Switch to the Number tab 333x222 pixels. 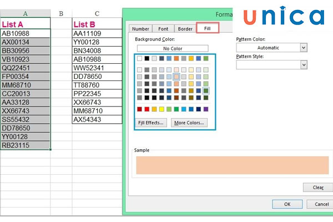point(141,29)
